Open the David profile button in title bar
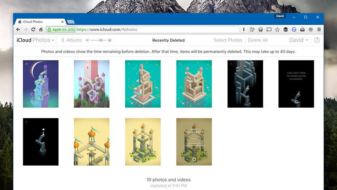Image resolution: width=337 pixels, height=190 pixels. [280, 16]
